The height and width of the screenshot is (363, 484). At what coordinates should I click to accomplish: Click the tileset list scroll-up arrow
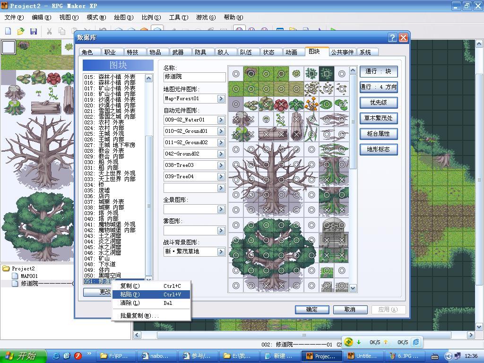pos(149,78)
